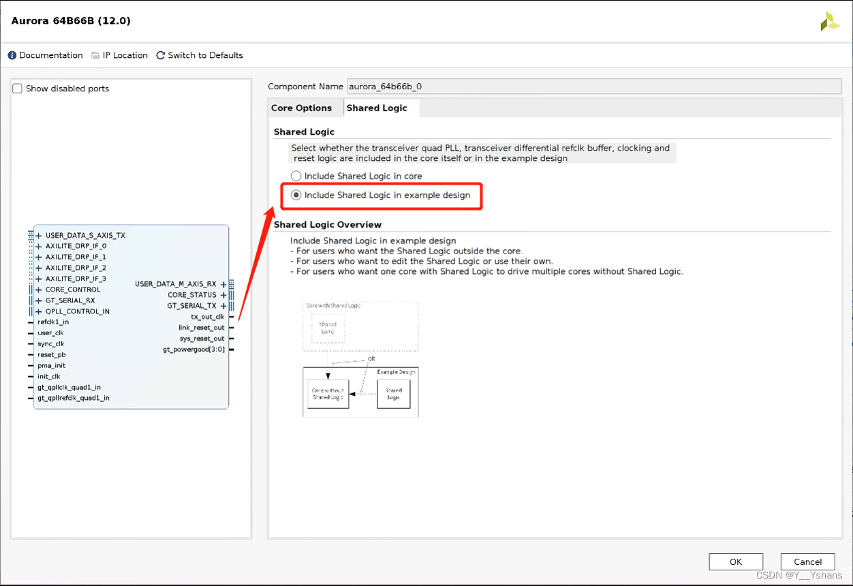Expand the AXILITE_DRP_IF_1 interface
Image resolution: width=853 pixels, height=586 pixels.
tap(39, 257)
